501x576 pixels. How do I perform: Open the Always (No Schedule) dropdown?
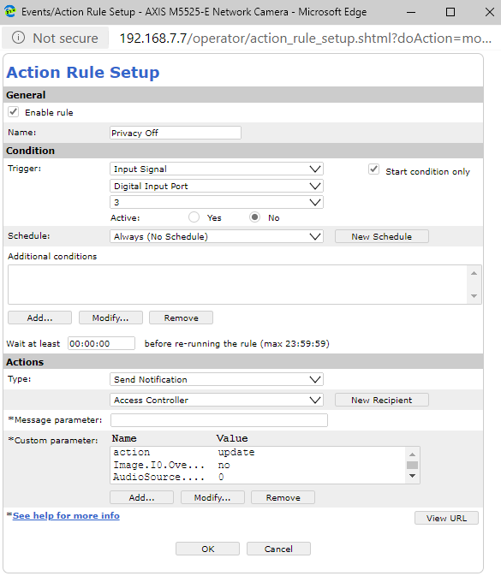(x=217, y=236)
